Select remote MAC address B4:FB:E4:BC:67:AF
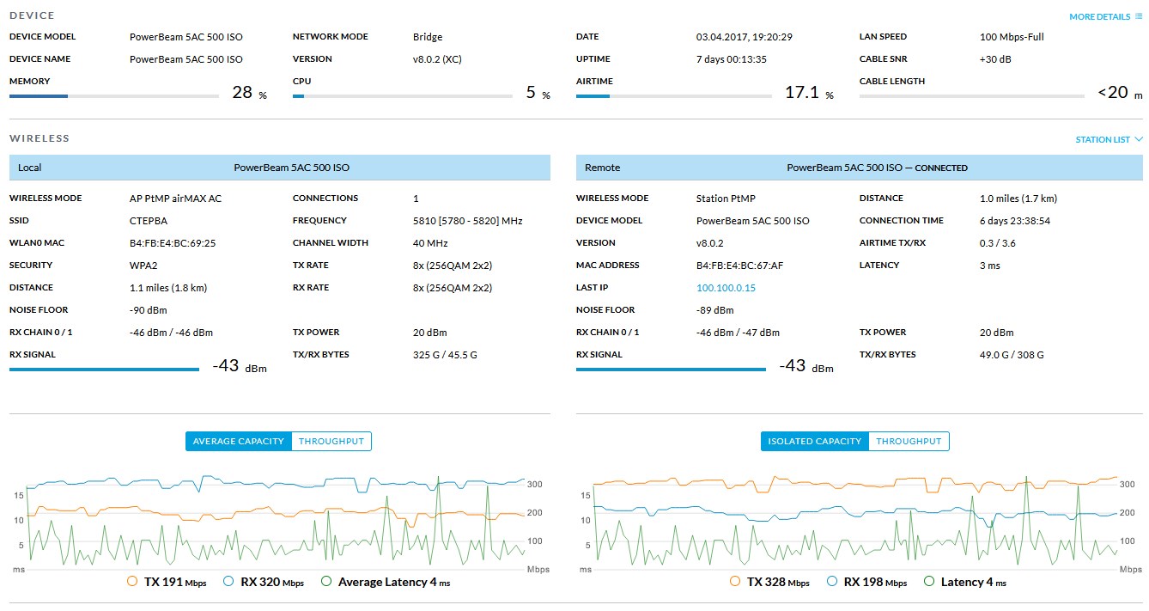Screen dimensions: 1149x611 tap(739, 266)
